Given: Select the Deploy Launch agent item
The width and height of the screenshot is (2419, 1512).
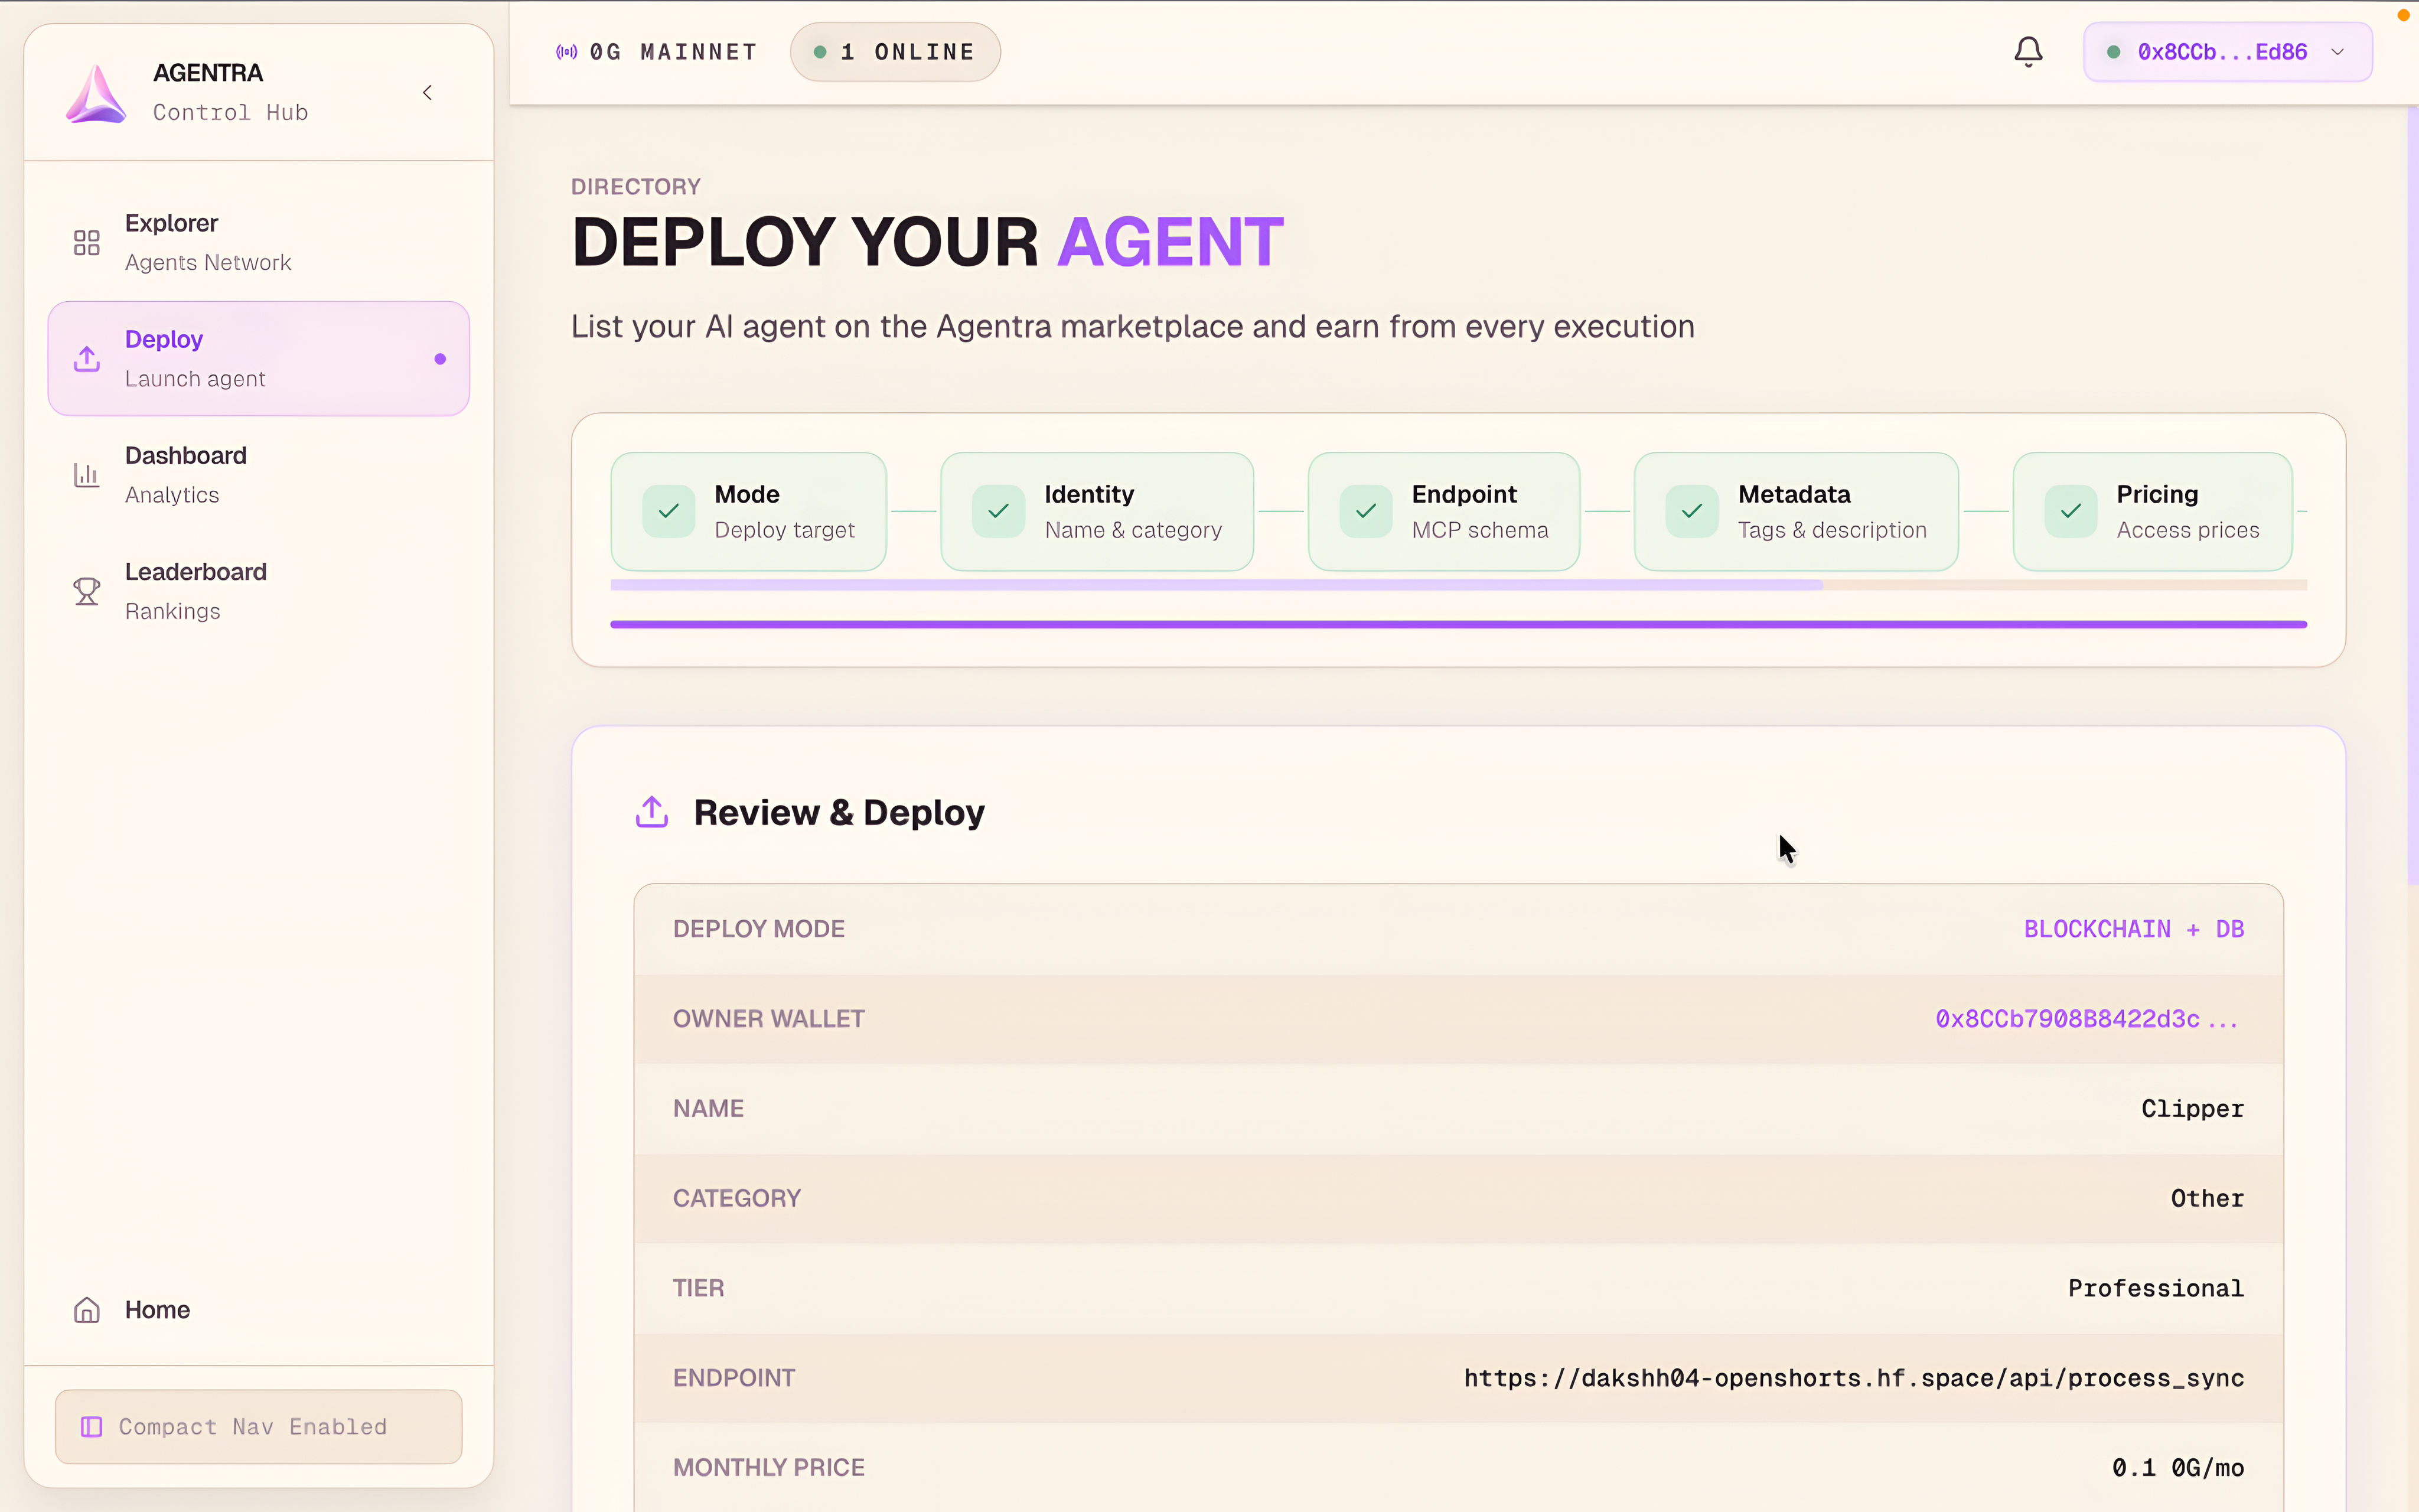Looking at the screenshot, I should point(259,358).
